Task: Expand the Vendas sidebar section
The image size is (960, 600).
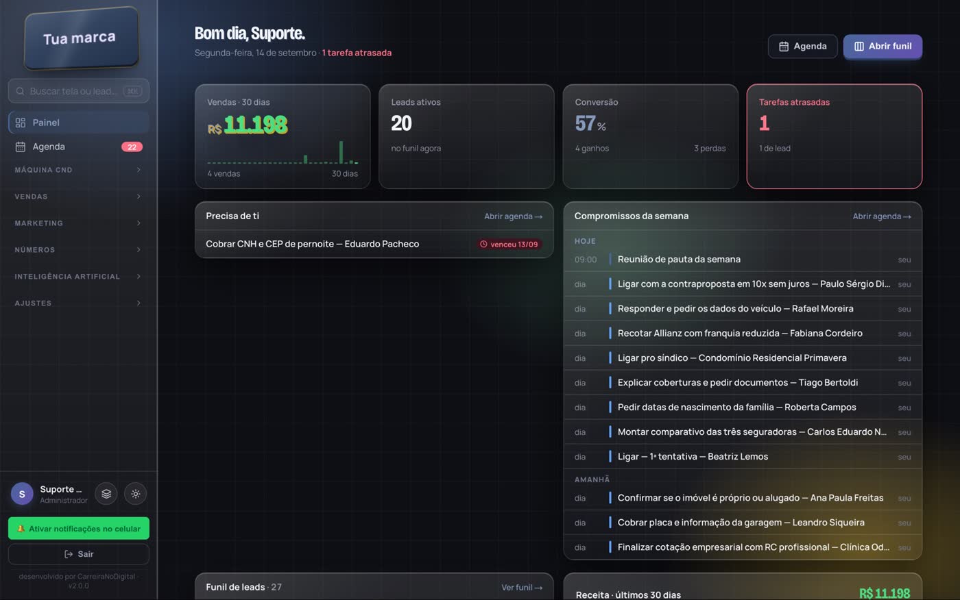Action: 78,197
